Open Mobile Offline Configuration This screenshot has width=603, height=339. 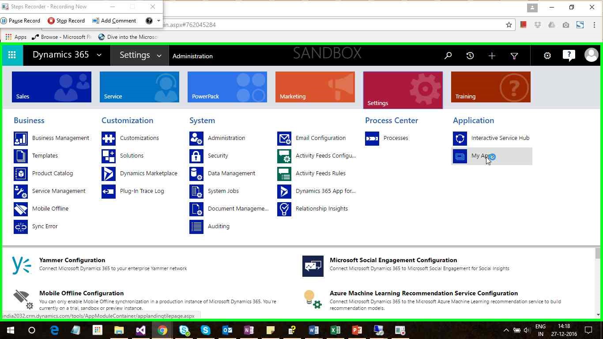pyautogui.click(x=81, y=294)
